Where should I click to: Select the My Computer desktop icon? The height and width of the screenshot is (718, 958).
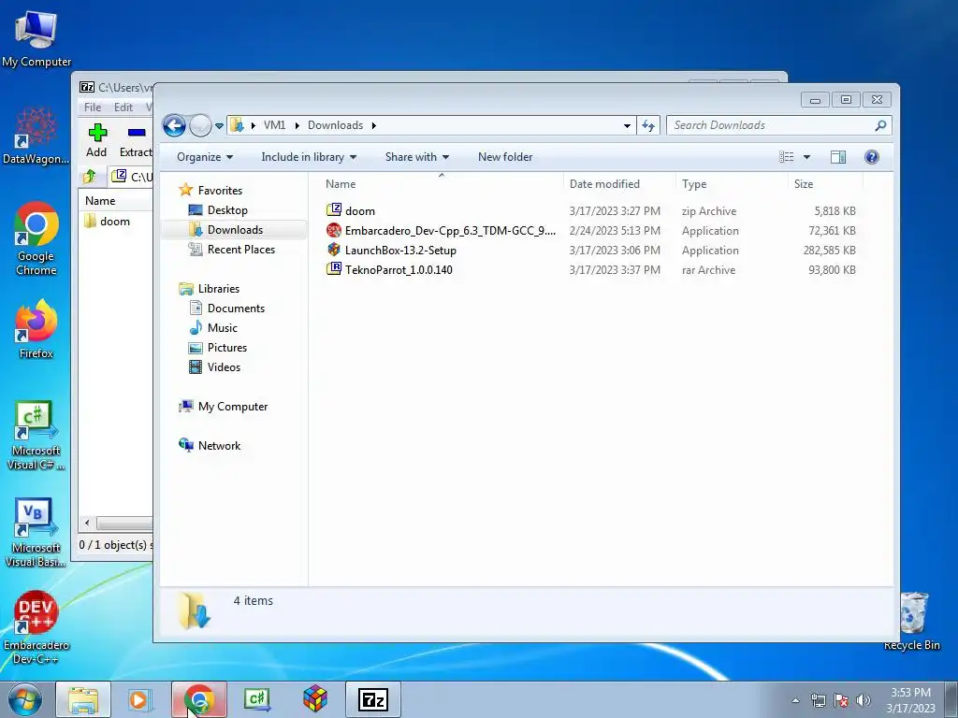pos(36,38)
